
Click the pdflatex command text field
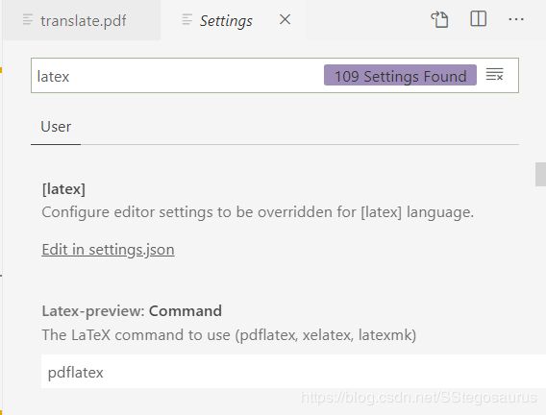tap(293, 372)
